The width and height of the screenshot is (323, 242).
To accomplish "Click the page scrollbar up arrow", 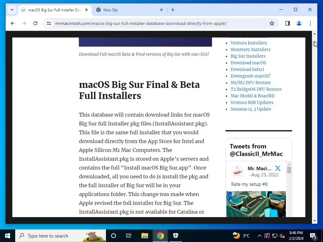I will [314, 33].
